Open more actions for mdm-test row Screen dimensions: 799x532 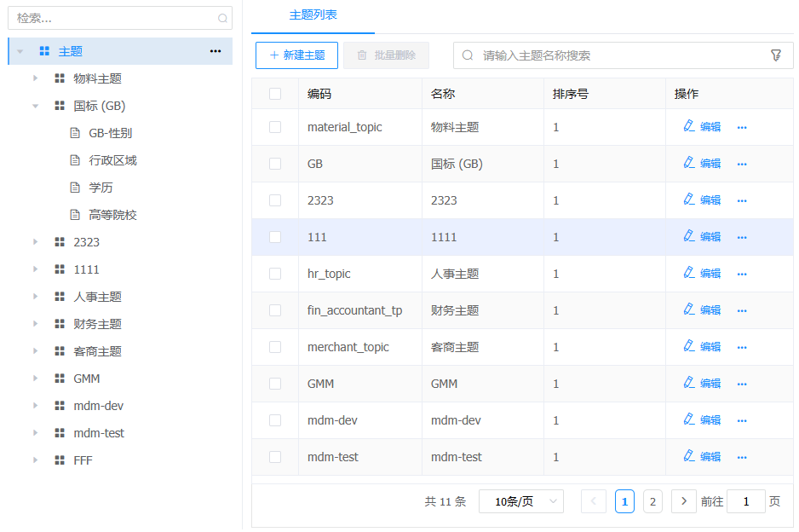(x=741, y=457)
